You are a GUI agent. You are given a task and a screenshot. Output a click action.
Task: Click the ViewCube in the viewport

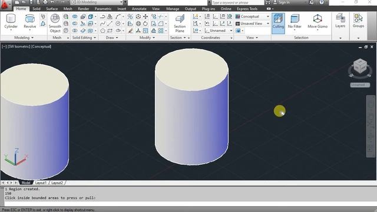360,66
